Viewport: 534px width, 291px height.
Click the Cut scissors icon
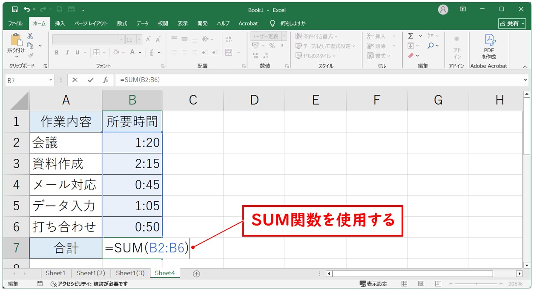pyautogui.click(x=30, y=36)
